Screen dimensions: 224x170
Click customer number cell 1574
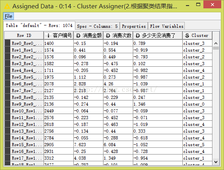tap(59, 50)
